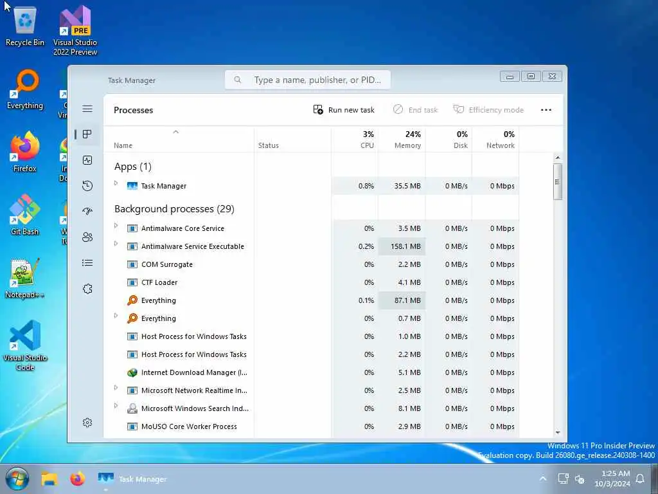Select the 1.0 MB Host Process row

click(x=312, y=336)
